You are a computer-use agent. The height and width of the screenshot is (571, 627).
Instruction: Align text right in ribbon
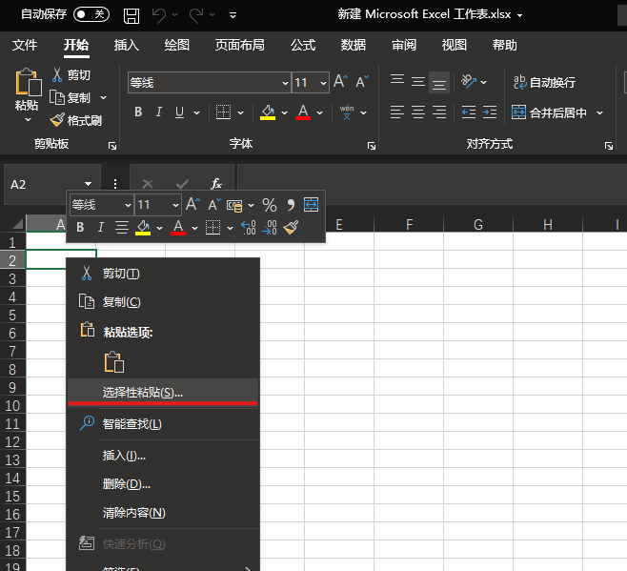pos(439,112)
